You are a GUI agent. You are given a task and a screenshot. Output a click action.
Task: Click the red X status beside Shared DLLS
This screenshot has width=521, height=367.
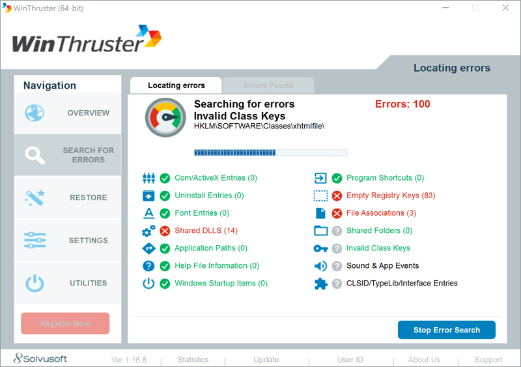click(x=165, y=231)
